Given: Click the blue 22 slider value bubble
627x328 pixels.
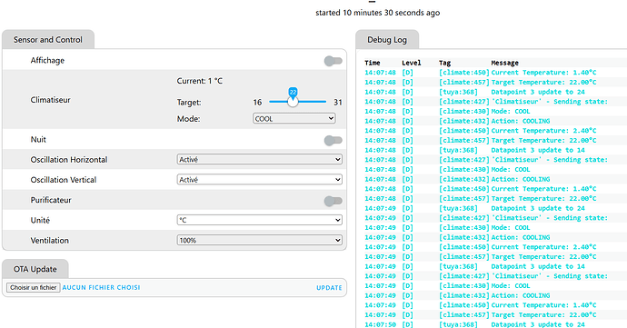Looking at the screenshot, I should pyautogui.click(x=294, y=92).
